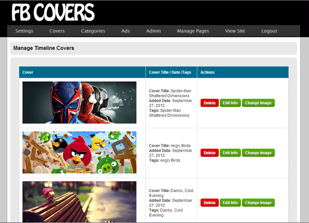Click View Site in navigation
The width and height of the screenshot is (309, 223).
(235, 31)
